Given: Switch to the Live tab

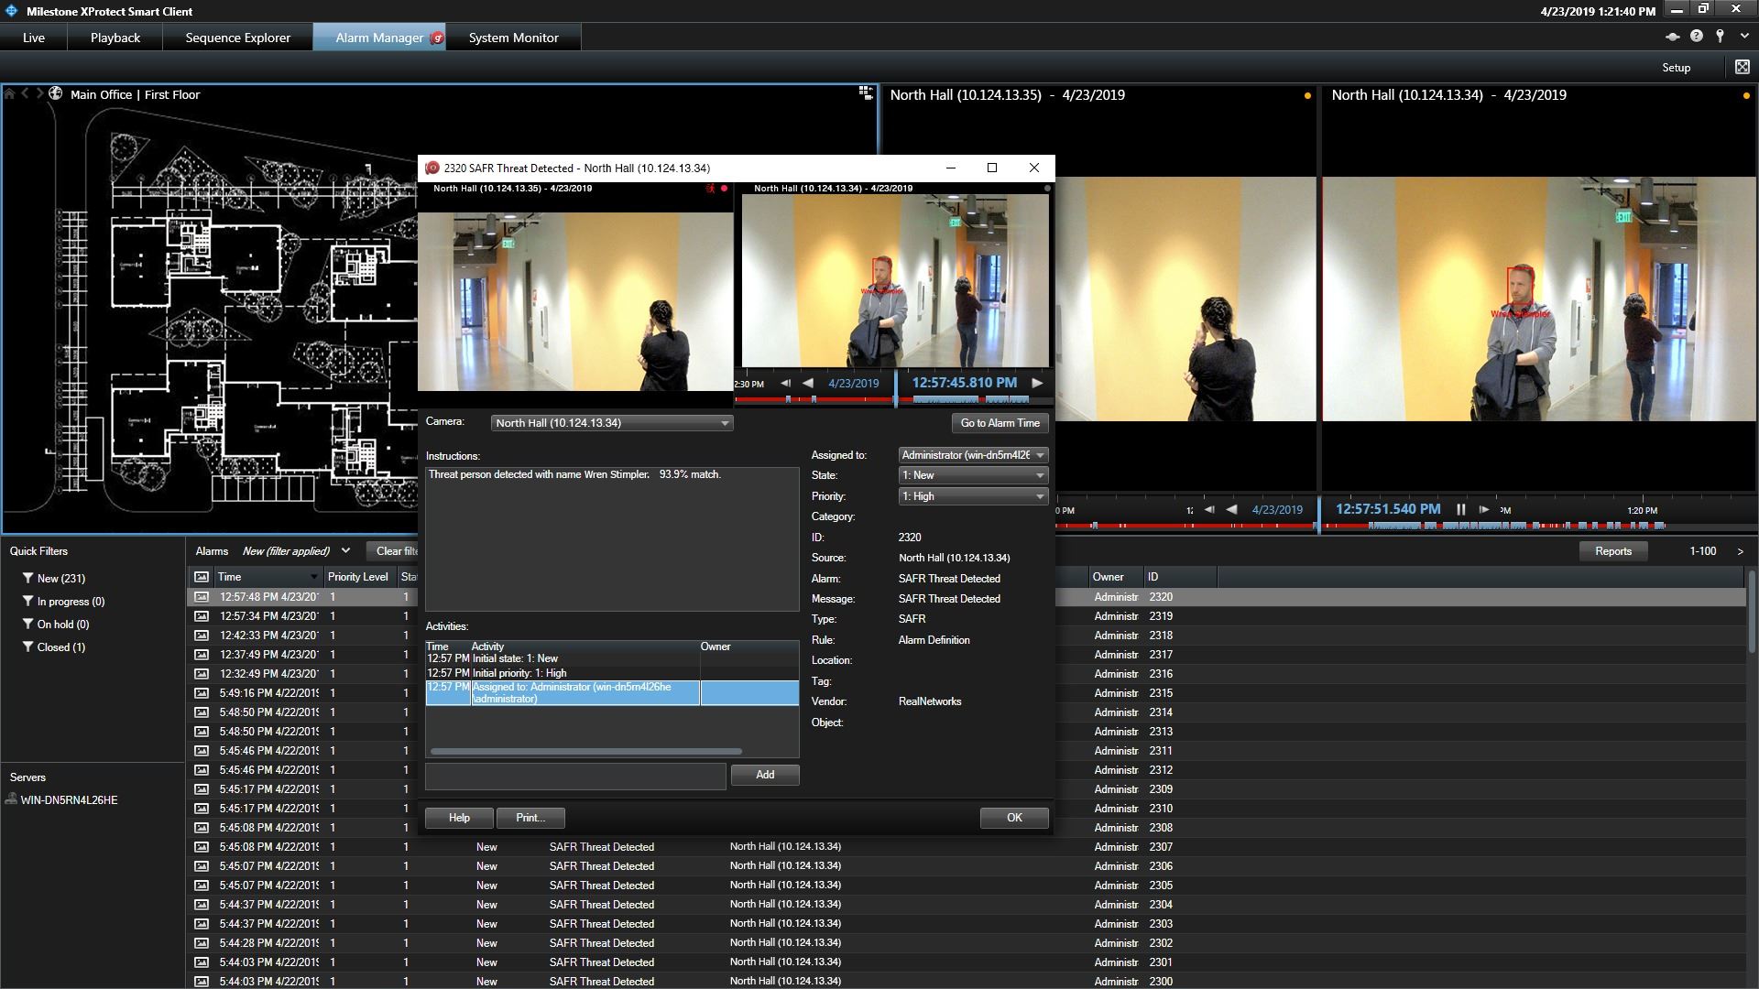Looking at the screenshot, I should pyautogui.click(x=34, y=38).
